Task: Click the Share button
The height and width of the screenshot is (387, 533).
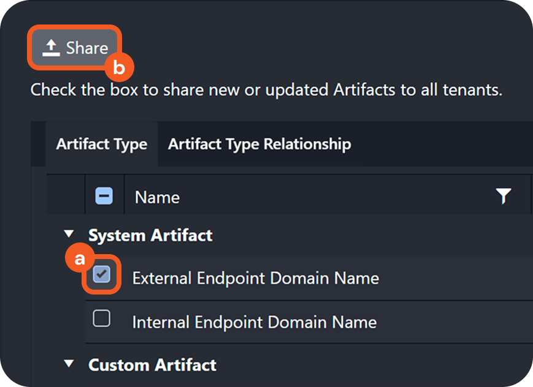Action: point(75,48)
